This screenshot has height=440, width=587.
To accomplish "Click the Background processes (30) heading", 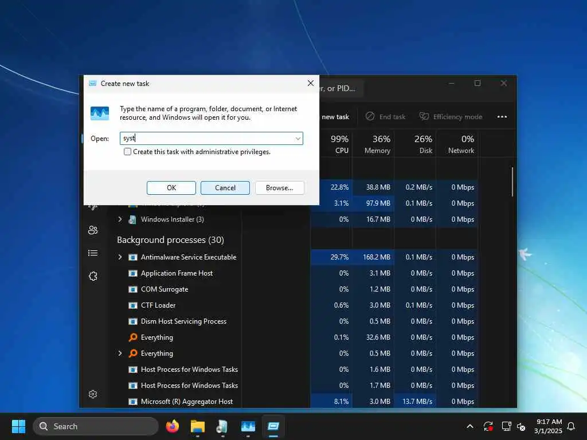I will [170, 240].
